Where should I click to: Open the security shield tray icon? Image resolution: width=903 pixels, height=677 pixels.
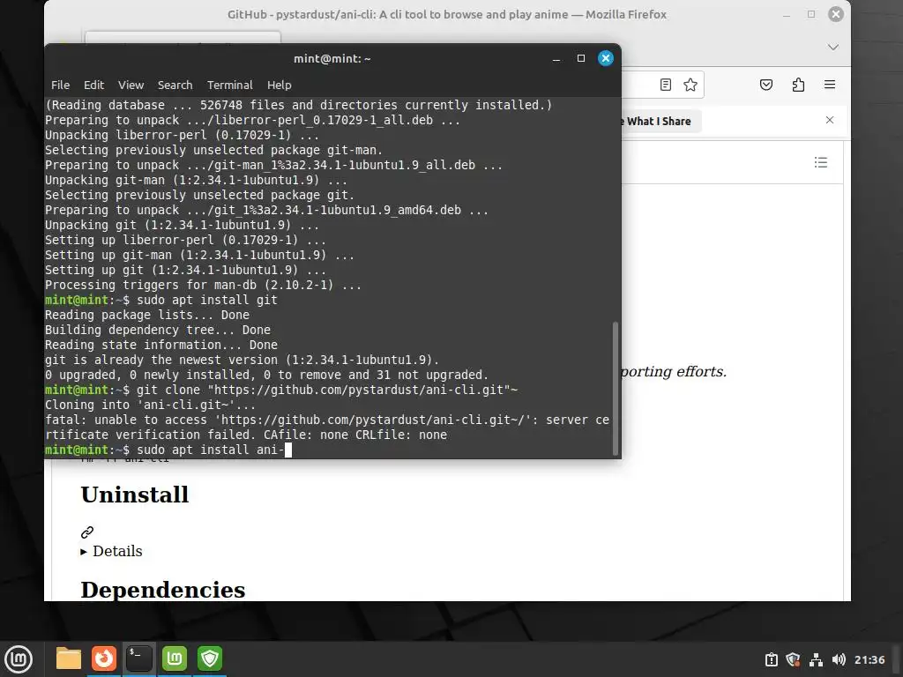coord(793,659)
